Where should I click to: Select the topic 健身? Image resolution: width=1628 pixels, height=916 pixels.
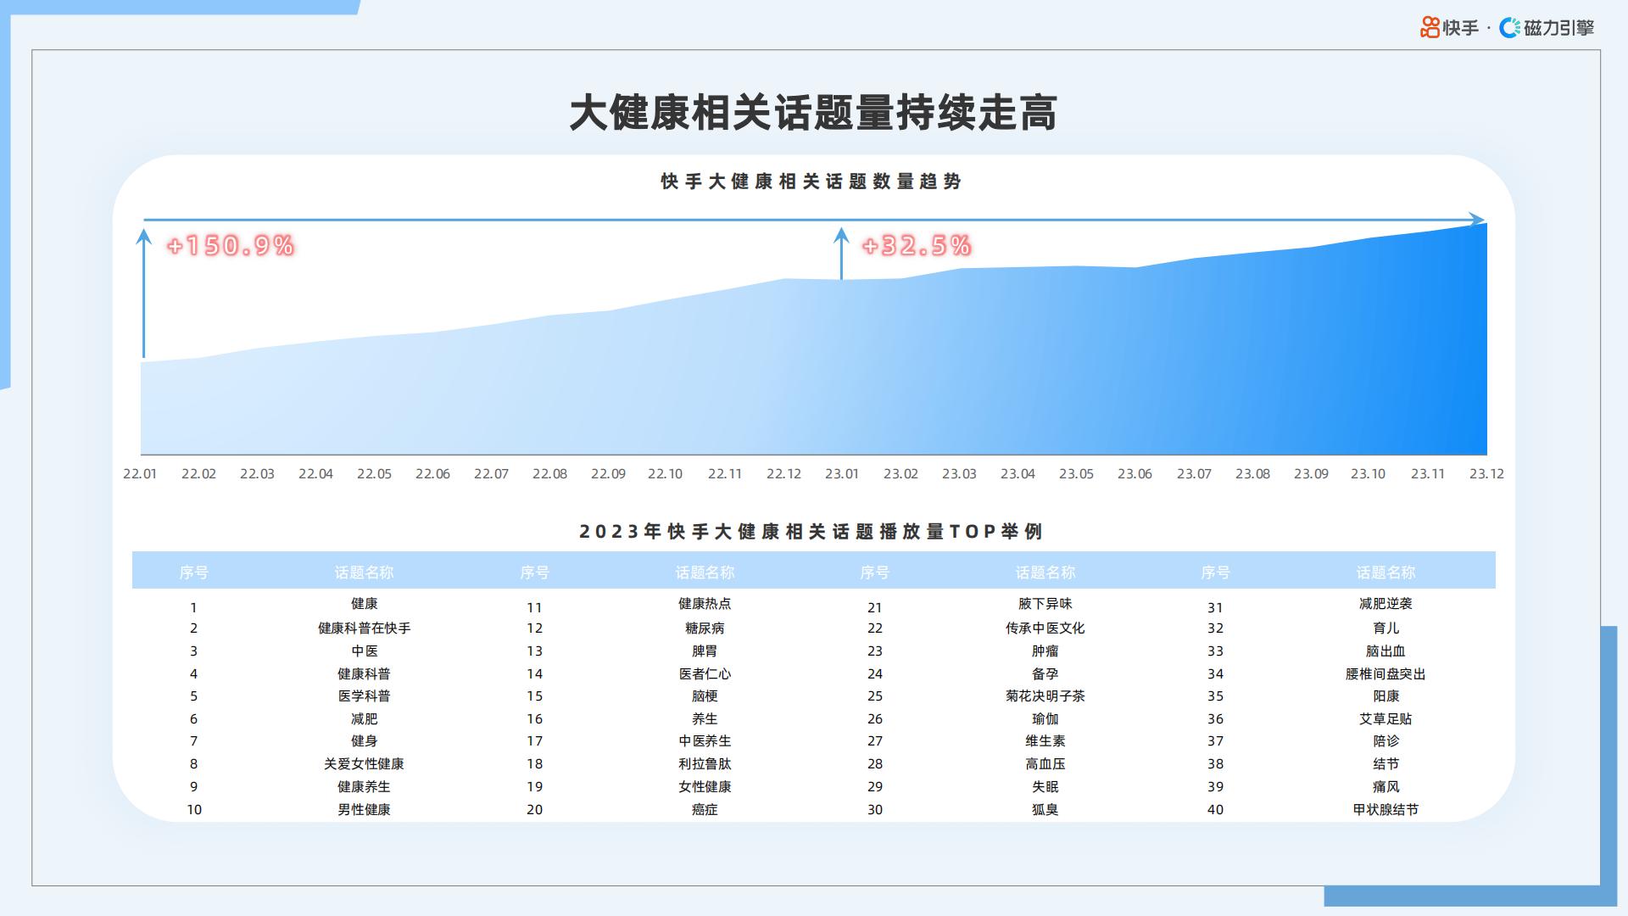[x=364, y=741]
